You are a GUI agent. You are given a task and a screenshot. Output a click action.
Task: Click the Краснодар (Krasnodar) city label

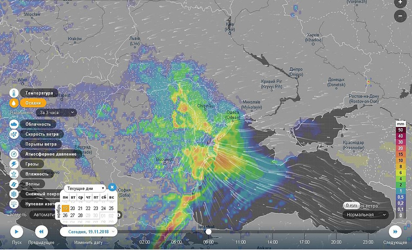(x=353, y=145)
